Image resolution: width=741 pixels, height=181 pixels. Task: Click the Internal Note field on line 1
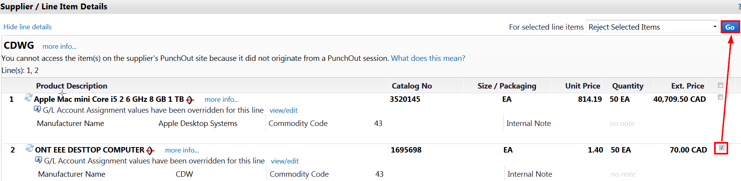[622, 124]
